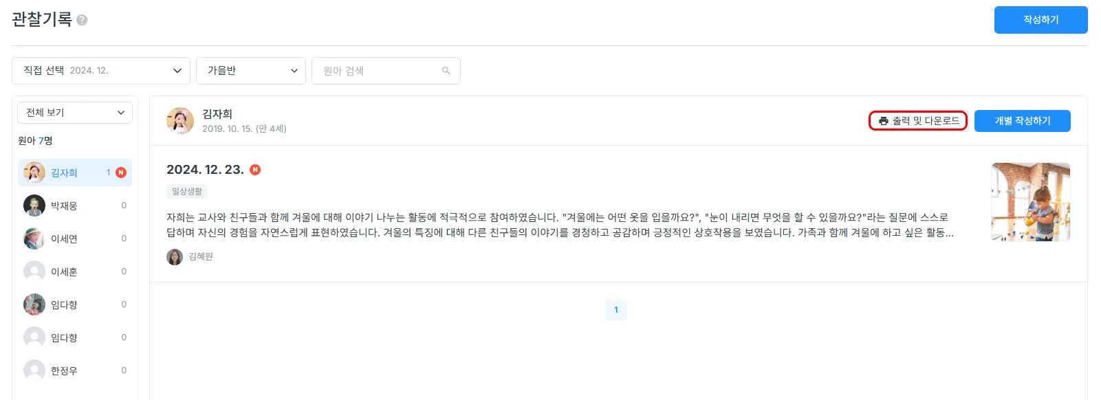Click the search magnifier icon in 원아 검색
The image size is (1101, 400).
[446, 71]
